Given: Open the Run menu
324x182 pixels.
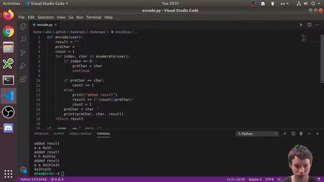Looking at the screenshot, I should [80, 17].
